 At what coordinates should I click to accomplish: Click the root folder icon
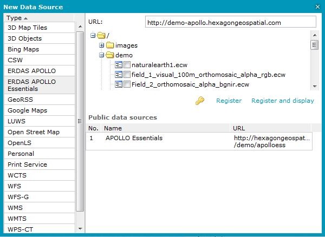101,36
